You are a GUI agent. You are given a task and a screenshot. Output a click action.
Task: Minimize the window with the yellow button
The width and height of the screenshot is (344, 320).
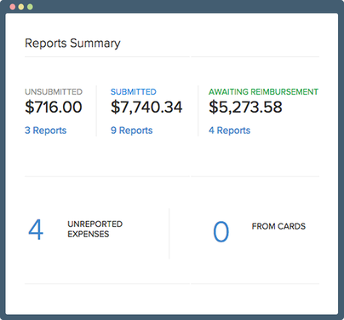(21, 7)
